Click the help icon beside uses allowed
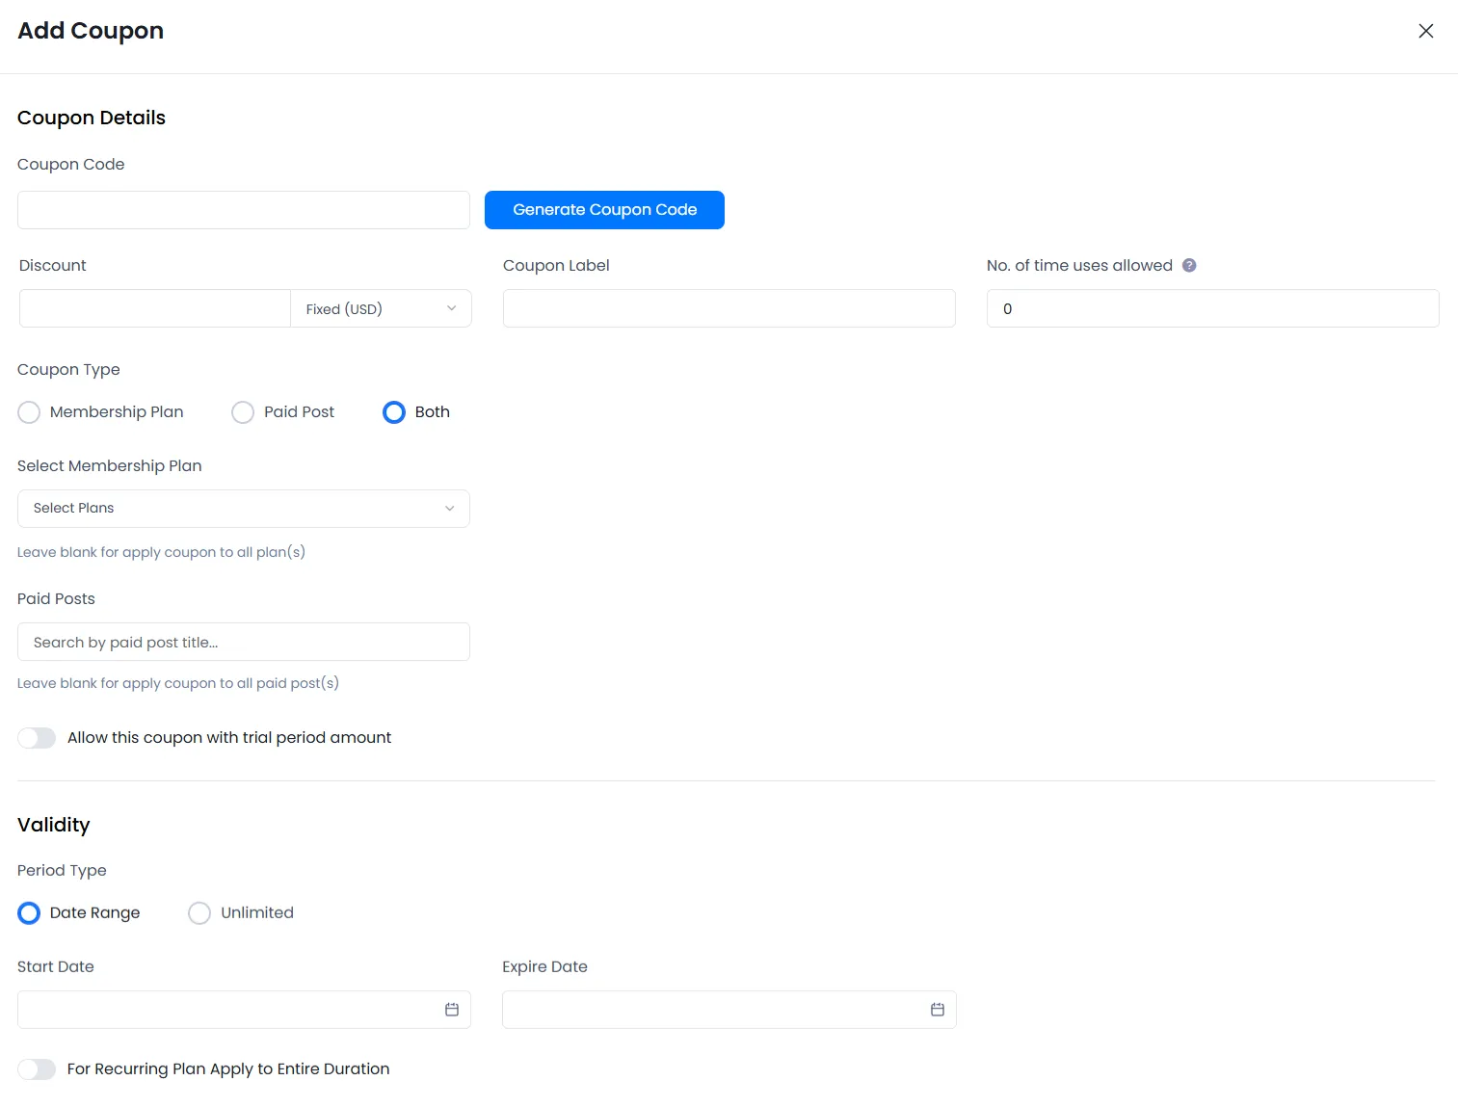The image size is (1458, 1107). tap(1189, 265)
